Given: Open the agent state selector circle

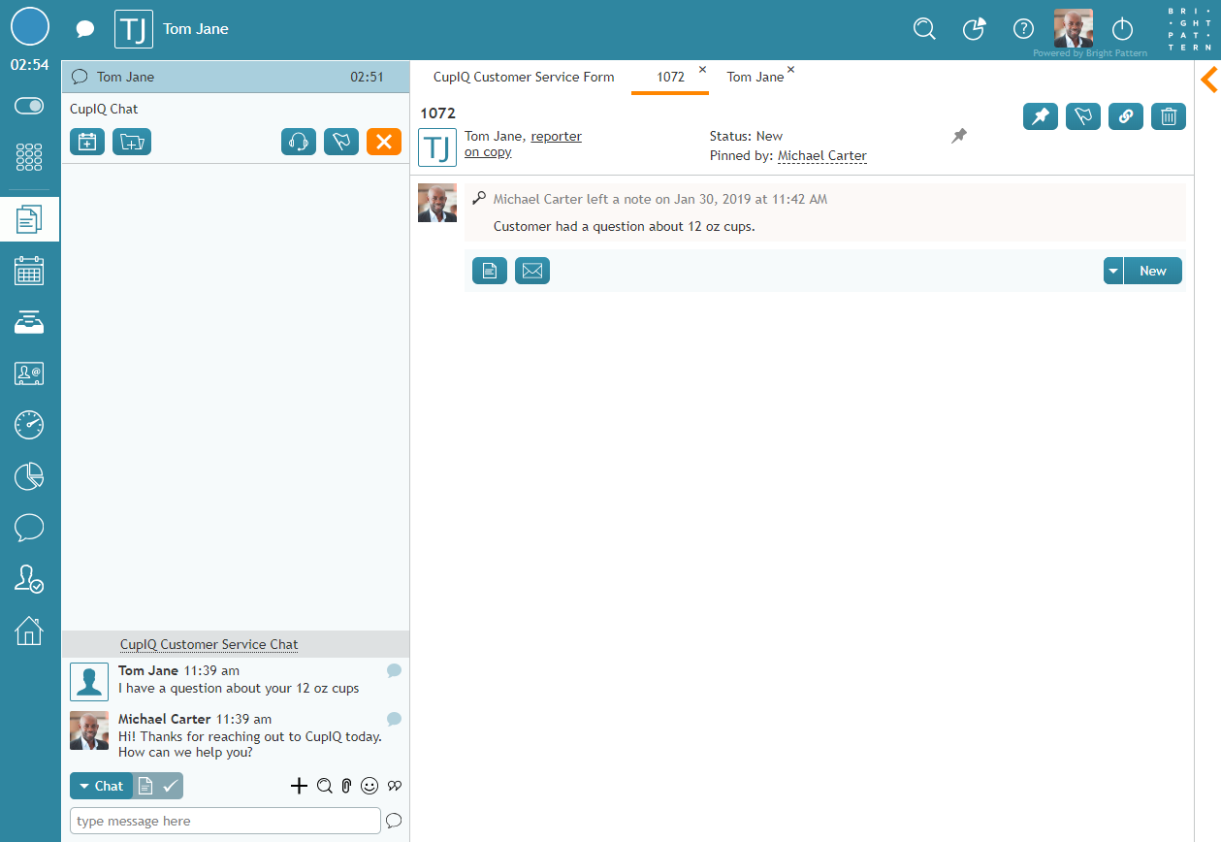Looking at the screenshot, I should [30, 26].
